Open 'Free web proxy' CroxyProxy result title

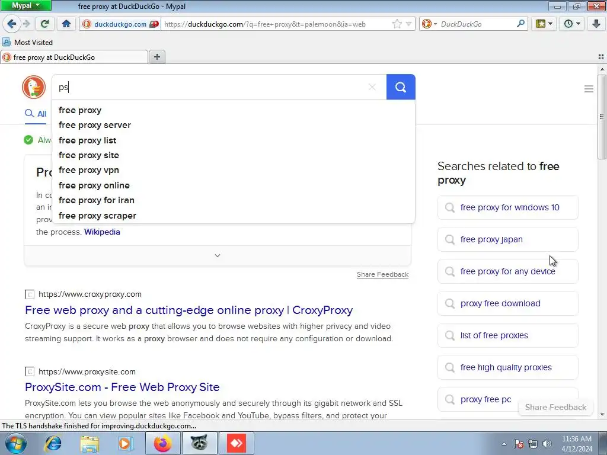[x=189, y=310]
